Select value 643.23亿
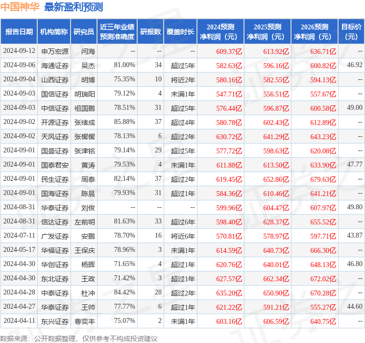 tap(323, 136)
